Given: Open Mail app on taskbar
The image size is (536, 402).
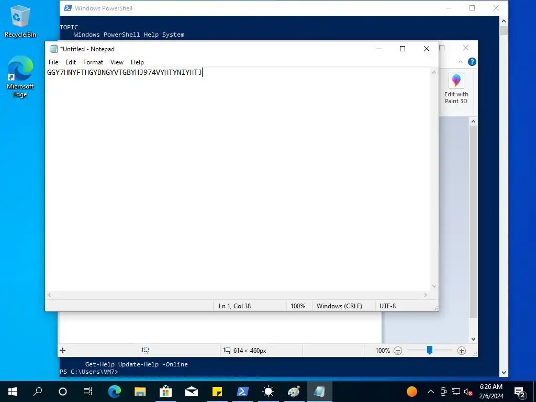Looking at the screenshot, I should click(x=192, y=392).
